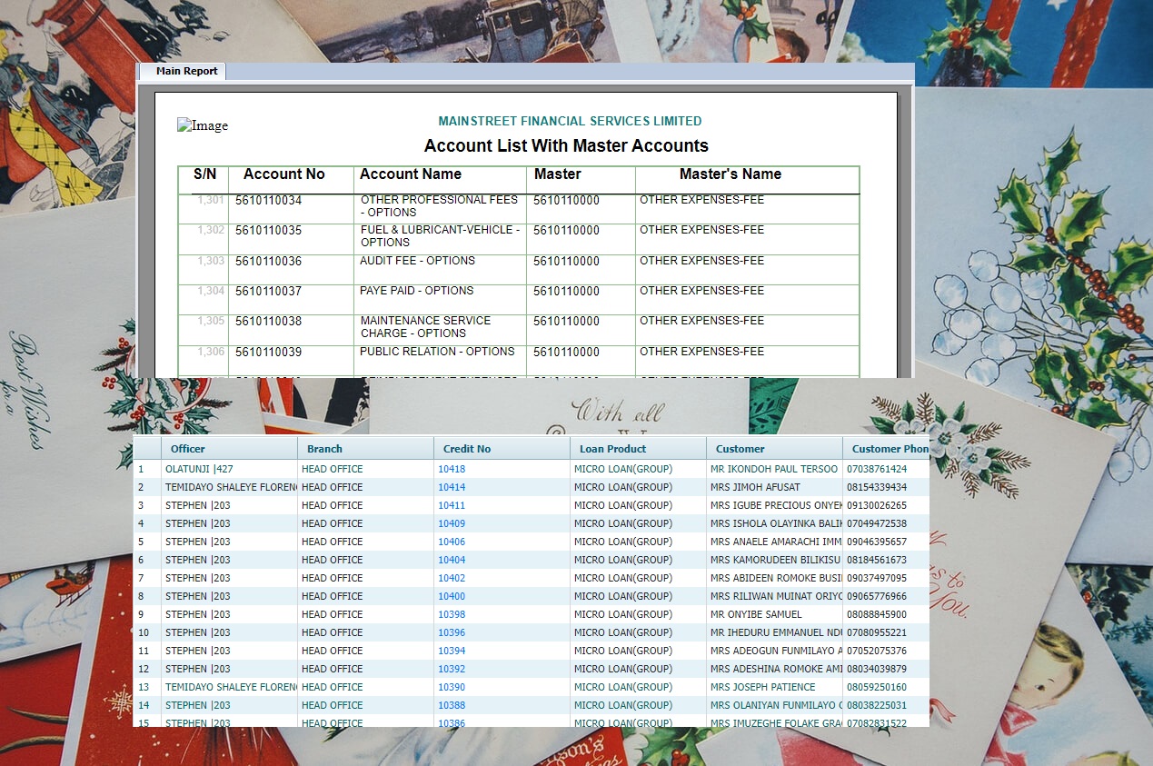Screen dimensions: 1153x766
Task: Click credit number 10400 link
Action: pos(452,596)
